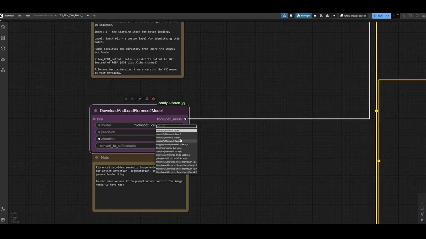Select microsoft/Florence-2-base-ft option
Image resolution: width=426 pixels, height=239 pixels.
176,134
